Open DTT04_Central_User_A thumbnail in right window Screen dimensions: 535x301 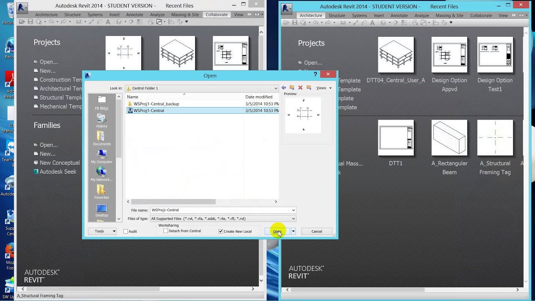tap(395, 55)
